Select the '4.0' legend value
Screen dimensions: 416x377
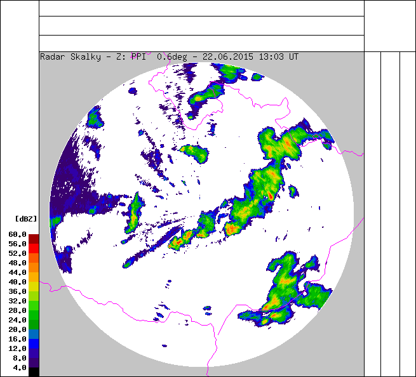coord(20,367)
